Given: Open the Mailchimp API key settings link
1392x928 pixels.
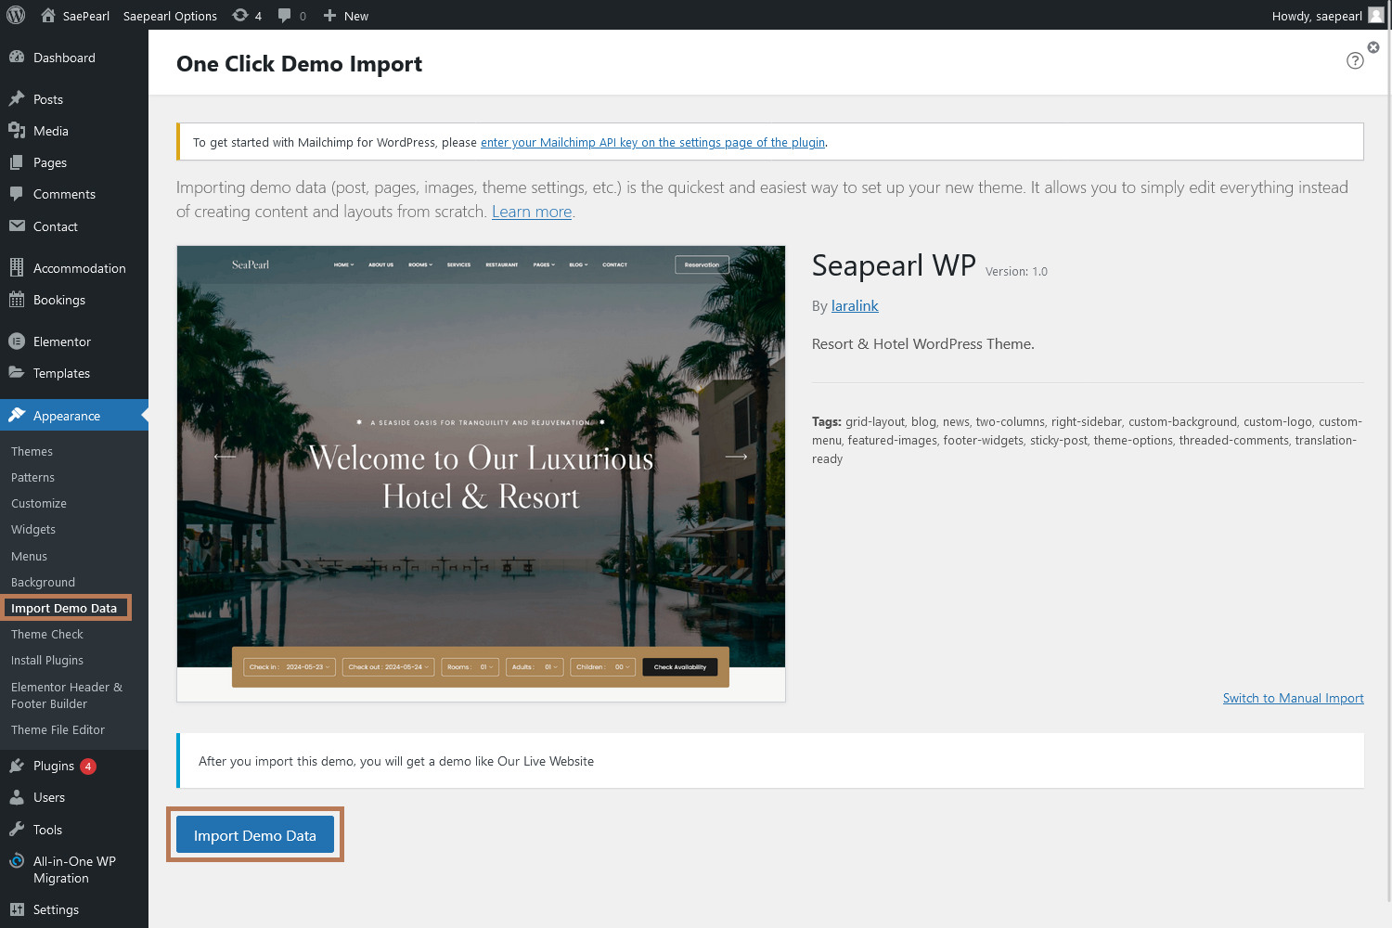Looking at the screenshot, I should (652, 142).
